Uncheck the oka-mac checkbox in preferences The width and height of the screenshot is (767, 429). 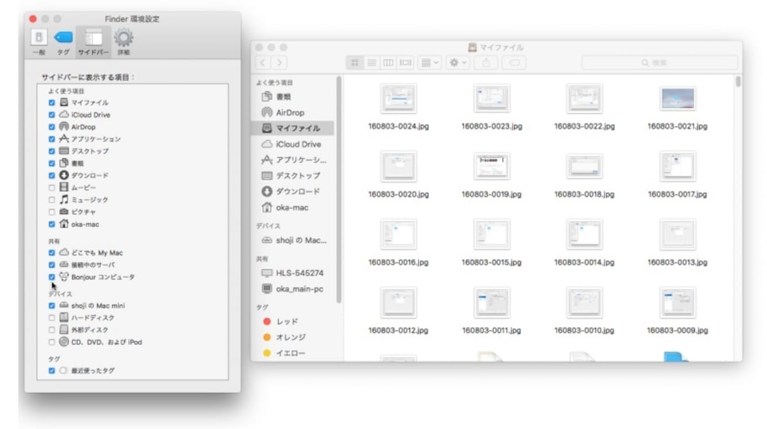[52, 224]
